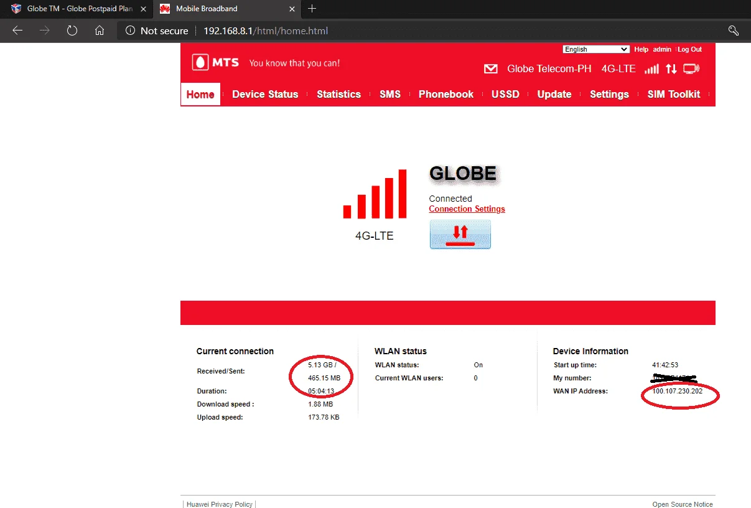
Task: Open the Settings menu
Action: pyautogui.click(x=609, y=94)
